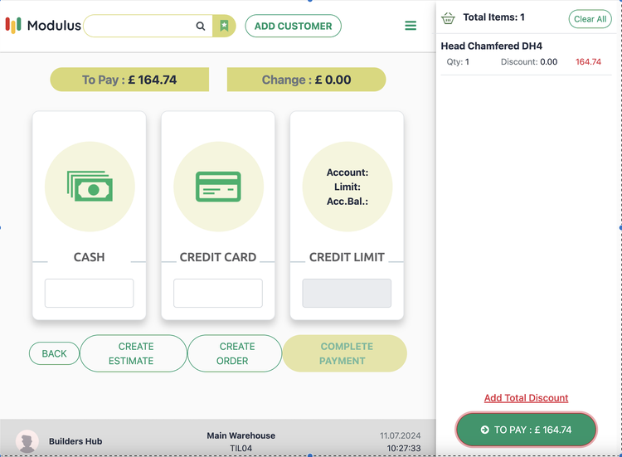Go Back to the previous screen
This screenshot has height=457, width=622.
pyautogui.click(x=54, y=353)
